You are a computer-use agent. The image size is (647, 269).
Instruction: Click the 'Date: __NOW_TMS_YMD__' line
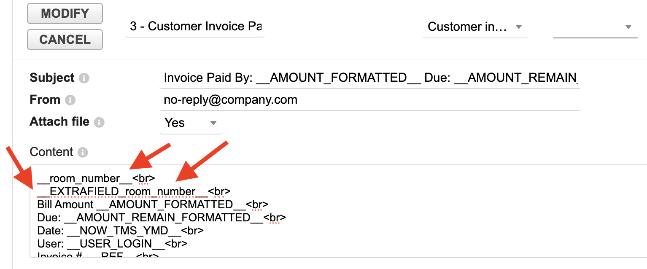(120, 231)
